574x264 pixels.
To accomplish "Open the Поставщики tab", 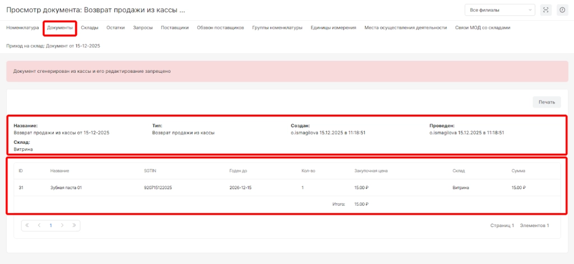I will (175, 27).
